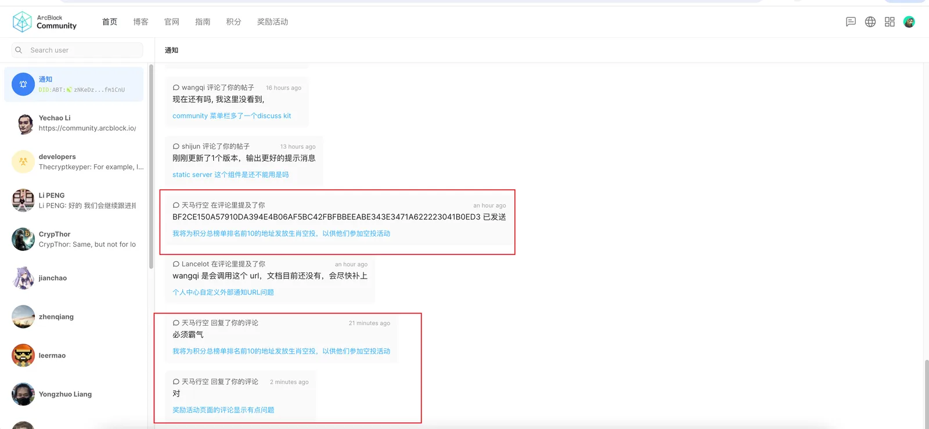Click the notifications panel scrollbar
This screenshot has height=429, width=929.
pyautogui.click(x=926, y=394)
